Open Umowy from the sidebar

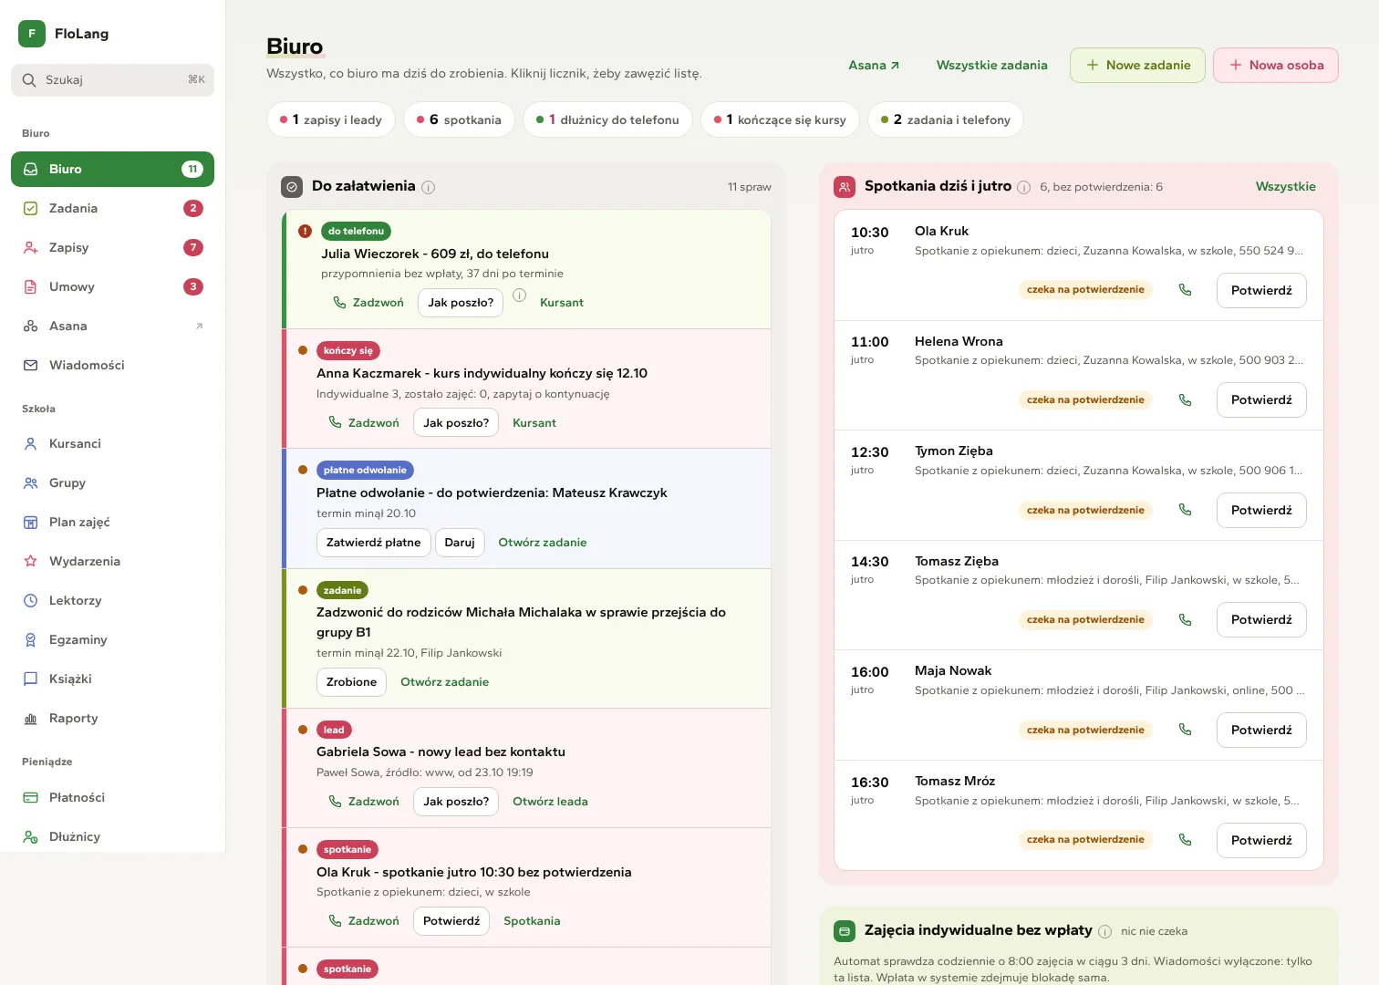pos(112,286)
